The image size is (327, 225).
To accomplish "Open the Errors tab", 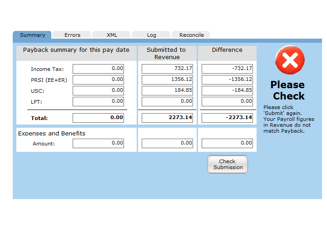I will click(72, 35).
